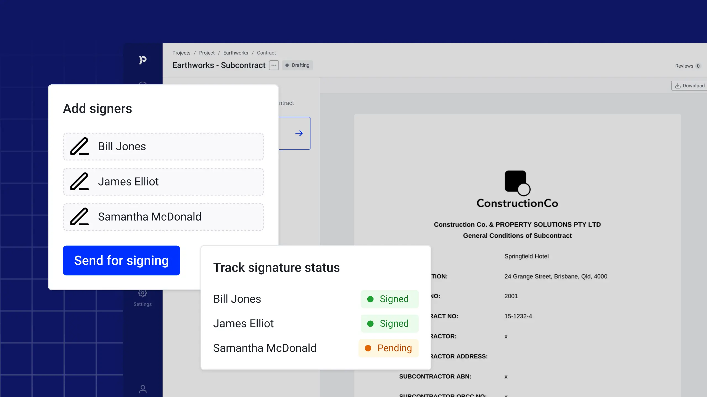Open the Drafting status selector

pos(297,65)
